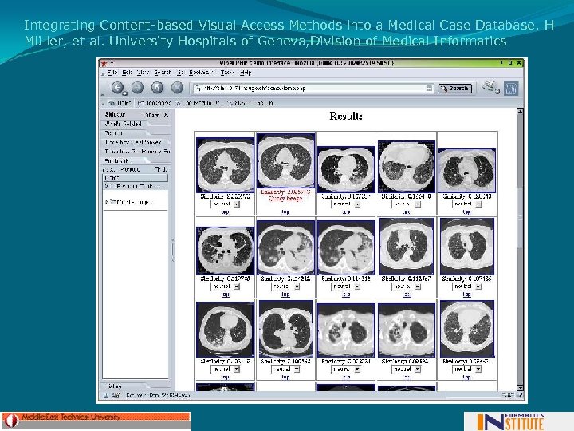Select the first CT thumbnail in the middle row
The height and width of the screenshot is (431, 574).
[x=225, y=251]
